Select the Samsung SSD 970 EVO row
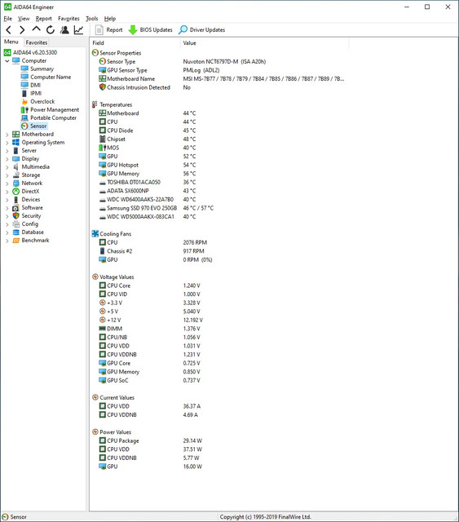This screenshot has width=459, height=522. pos(156,208)
